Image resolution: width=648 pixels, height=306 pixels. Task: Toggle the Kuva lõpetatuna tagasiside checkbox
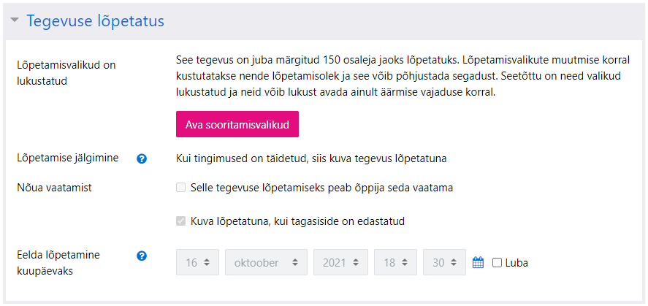(x=180, y=221)
